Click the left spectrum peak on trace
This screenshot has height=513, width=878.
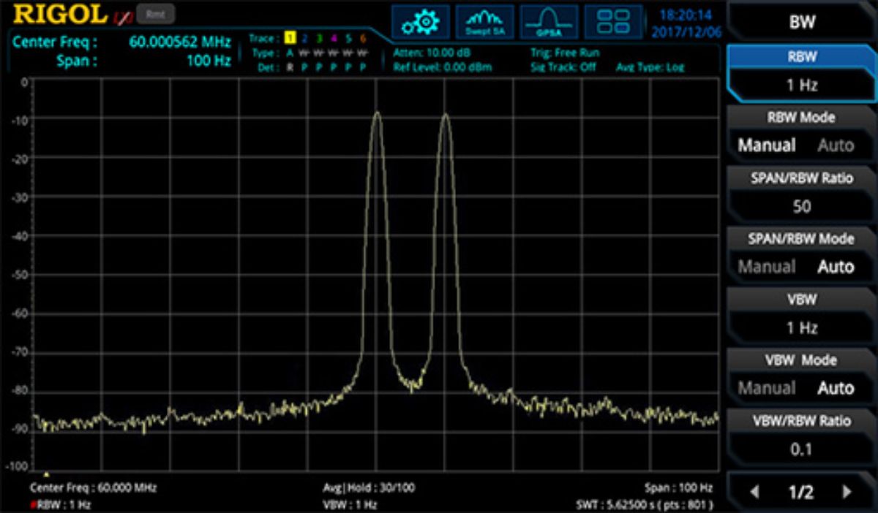(x=377, y=114)
